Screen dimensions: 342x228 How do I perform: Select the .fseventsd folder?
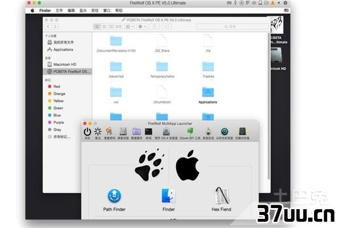tap(116, 67)
